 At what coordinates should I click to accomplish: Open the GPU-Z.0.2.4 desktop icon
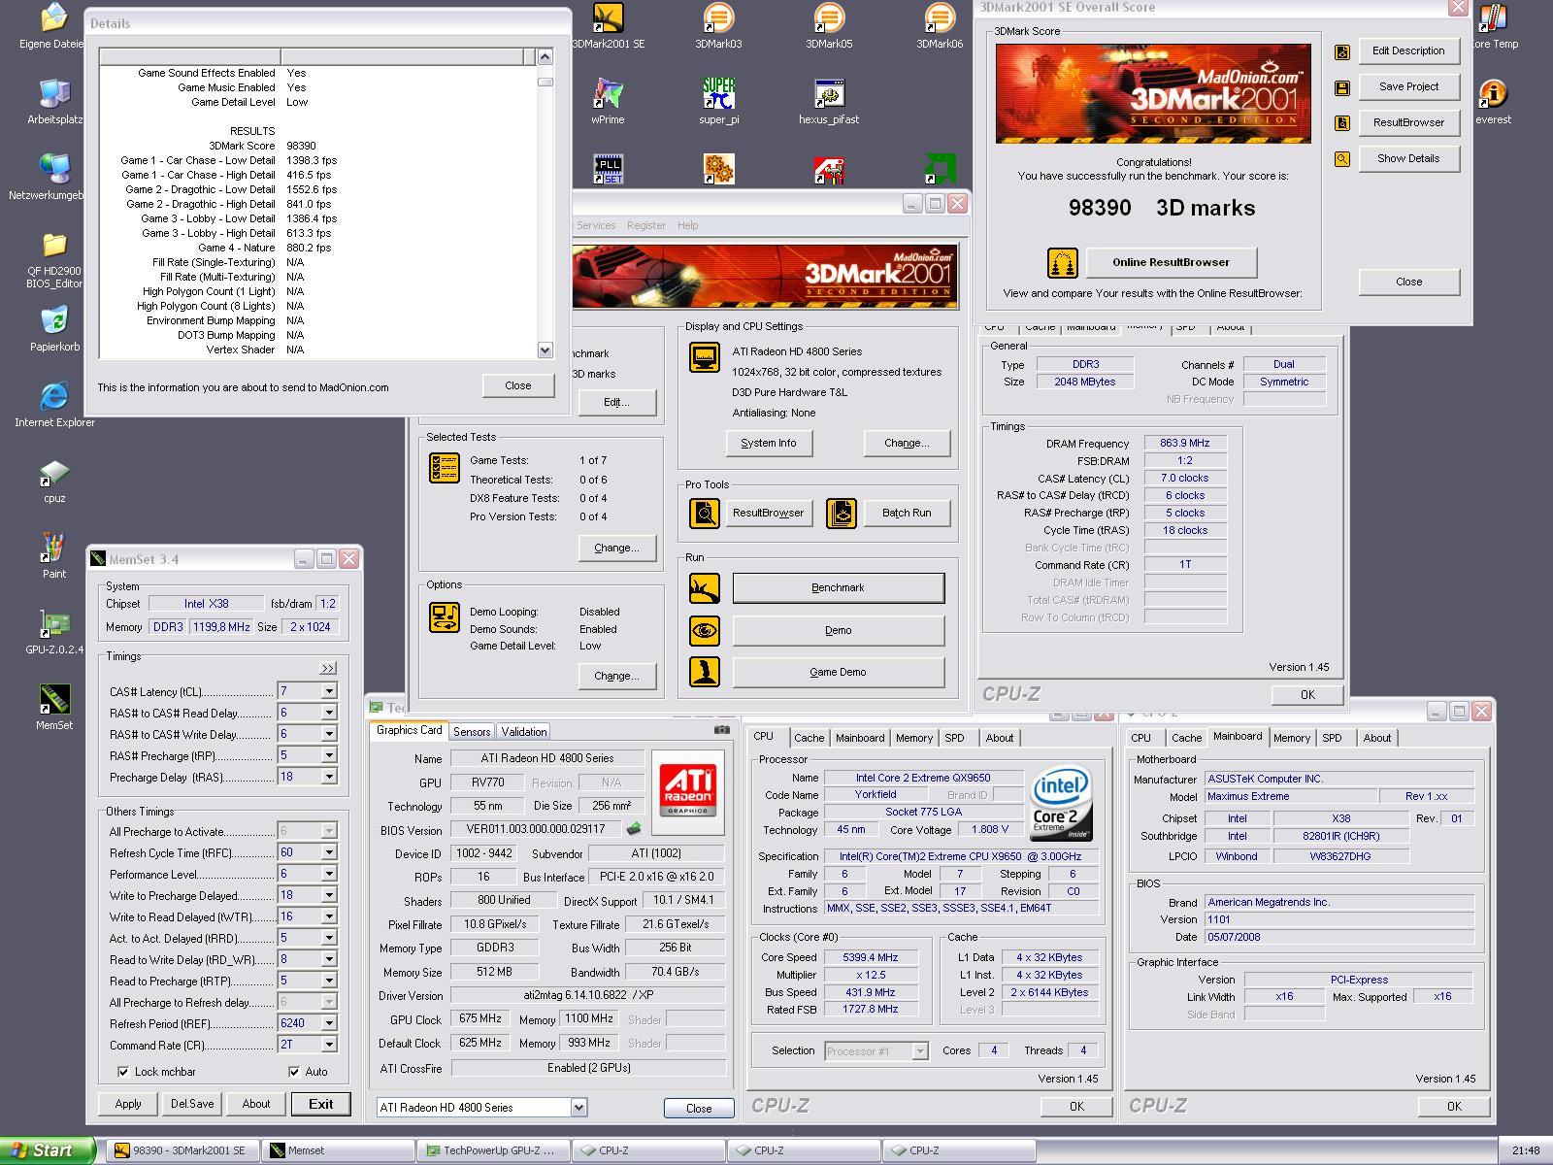pos(54,632)
